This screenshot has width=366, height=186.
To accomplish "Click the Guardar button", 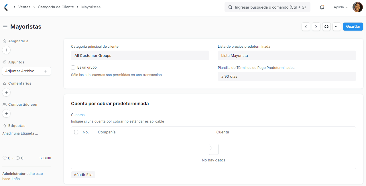I will tap(353, 27).
